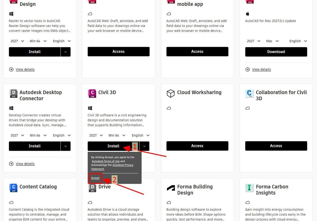The height and width of the screenshot is (221, 317).
Task: Open Civil 3D year 2027 dropdown
Action: pyautogui.click(x=96, y=135)
